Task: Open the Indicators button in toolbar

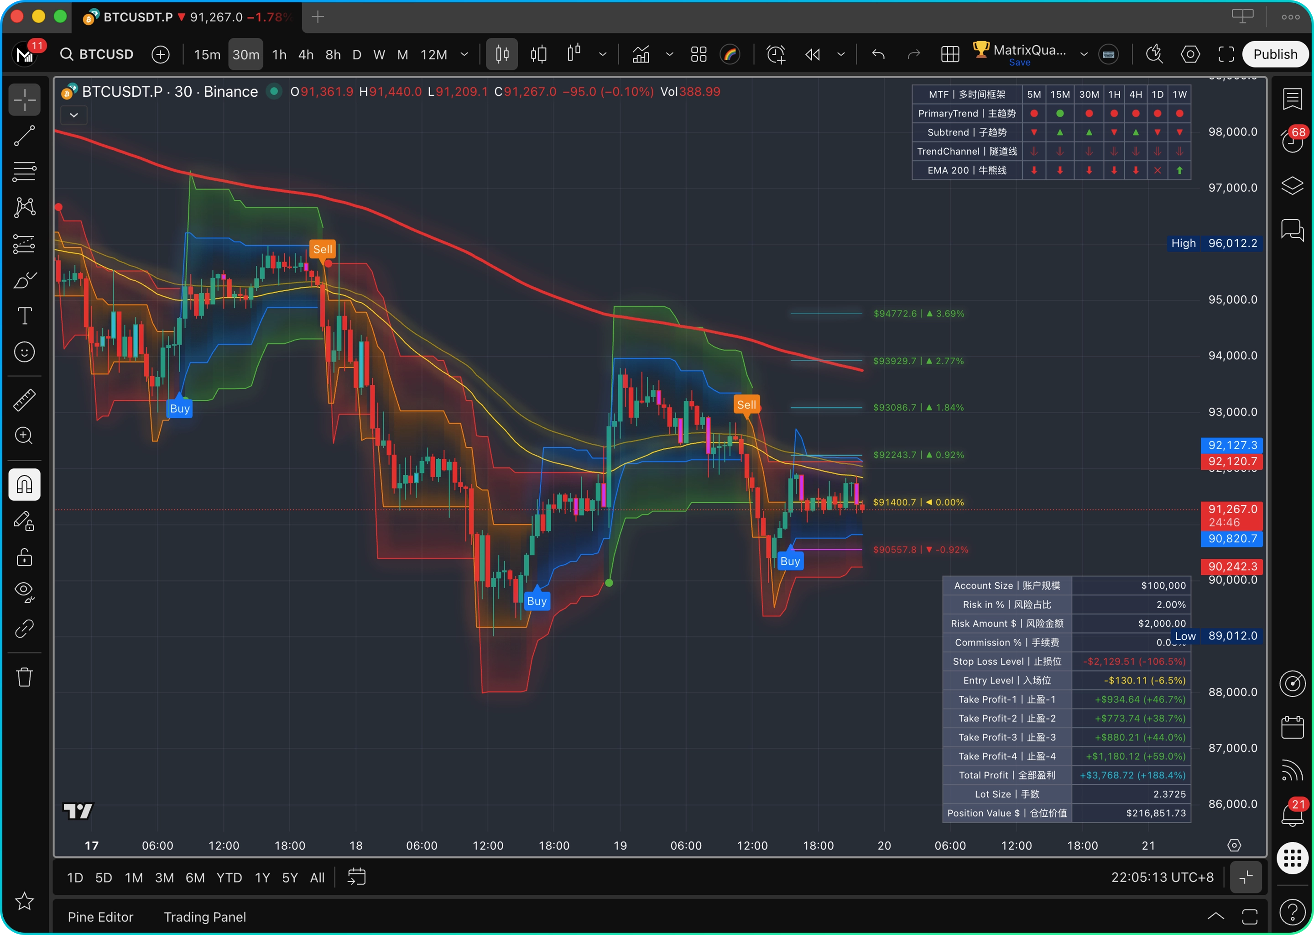Action: [641, 55]
